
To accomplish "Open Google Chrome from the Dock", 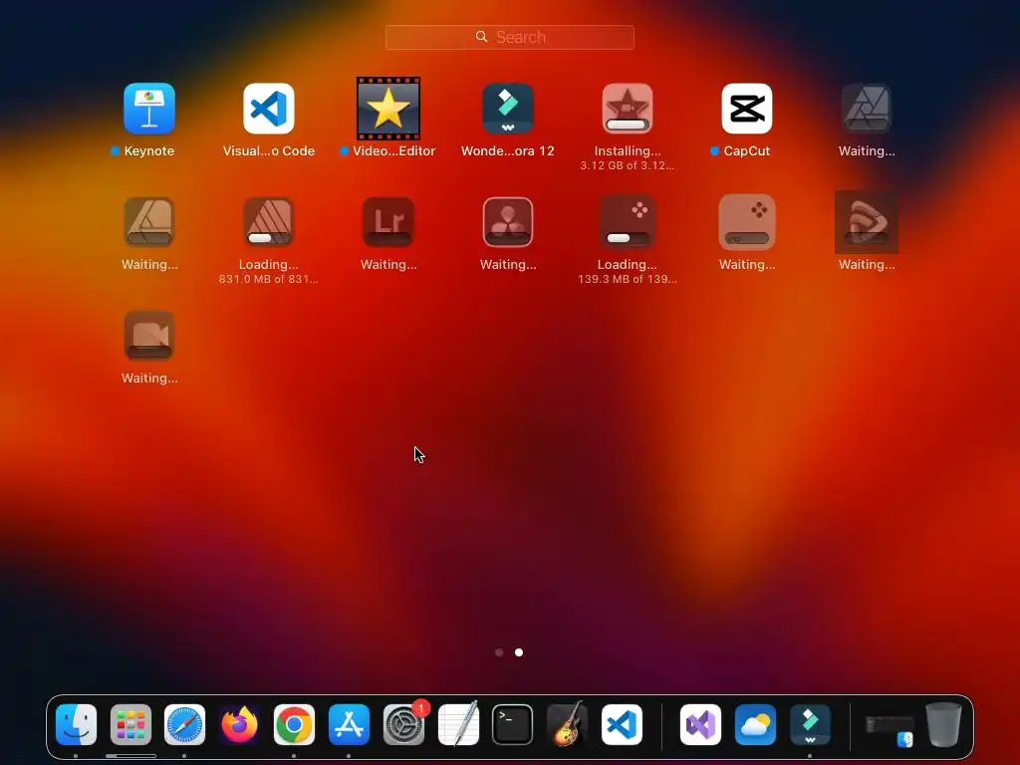I will click(x=294, y=725).
